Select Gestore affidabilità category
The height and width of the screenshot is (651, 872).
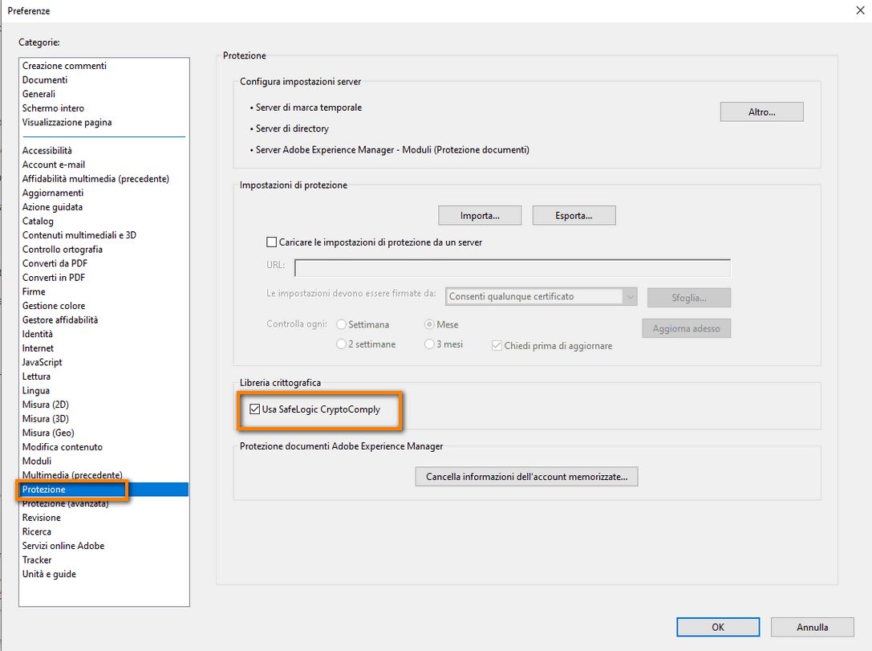click(59, 320)
